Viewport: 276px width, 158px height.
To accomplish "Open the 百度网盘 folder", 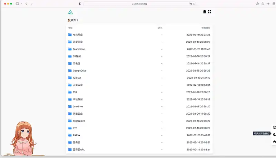I will (139, 42).
